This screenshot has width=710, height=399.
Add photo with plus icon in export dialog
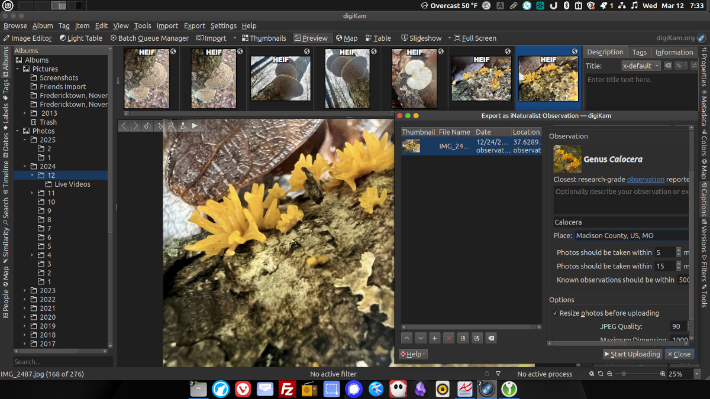pyautogui.click(x=434, y=338)
